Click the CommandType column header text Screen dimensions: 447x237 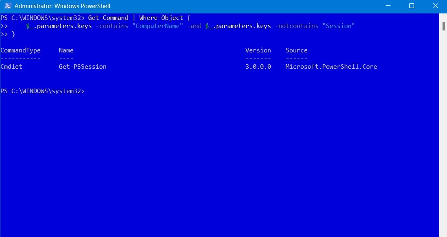coord(20,50)
